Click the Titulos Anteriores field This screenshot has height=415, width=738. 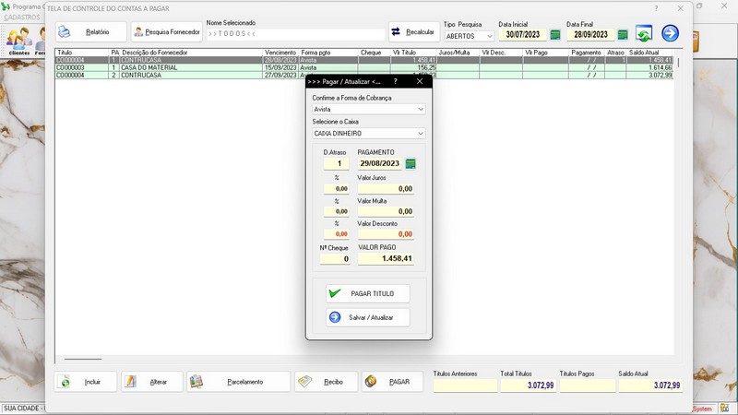[465, 385]
